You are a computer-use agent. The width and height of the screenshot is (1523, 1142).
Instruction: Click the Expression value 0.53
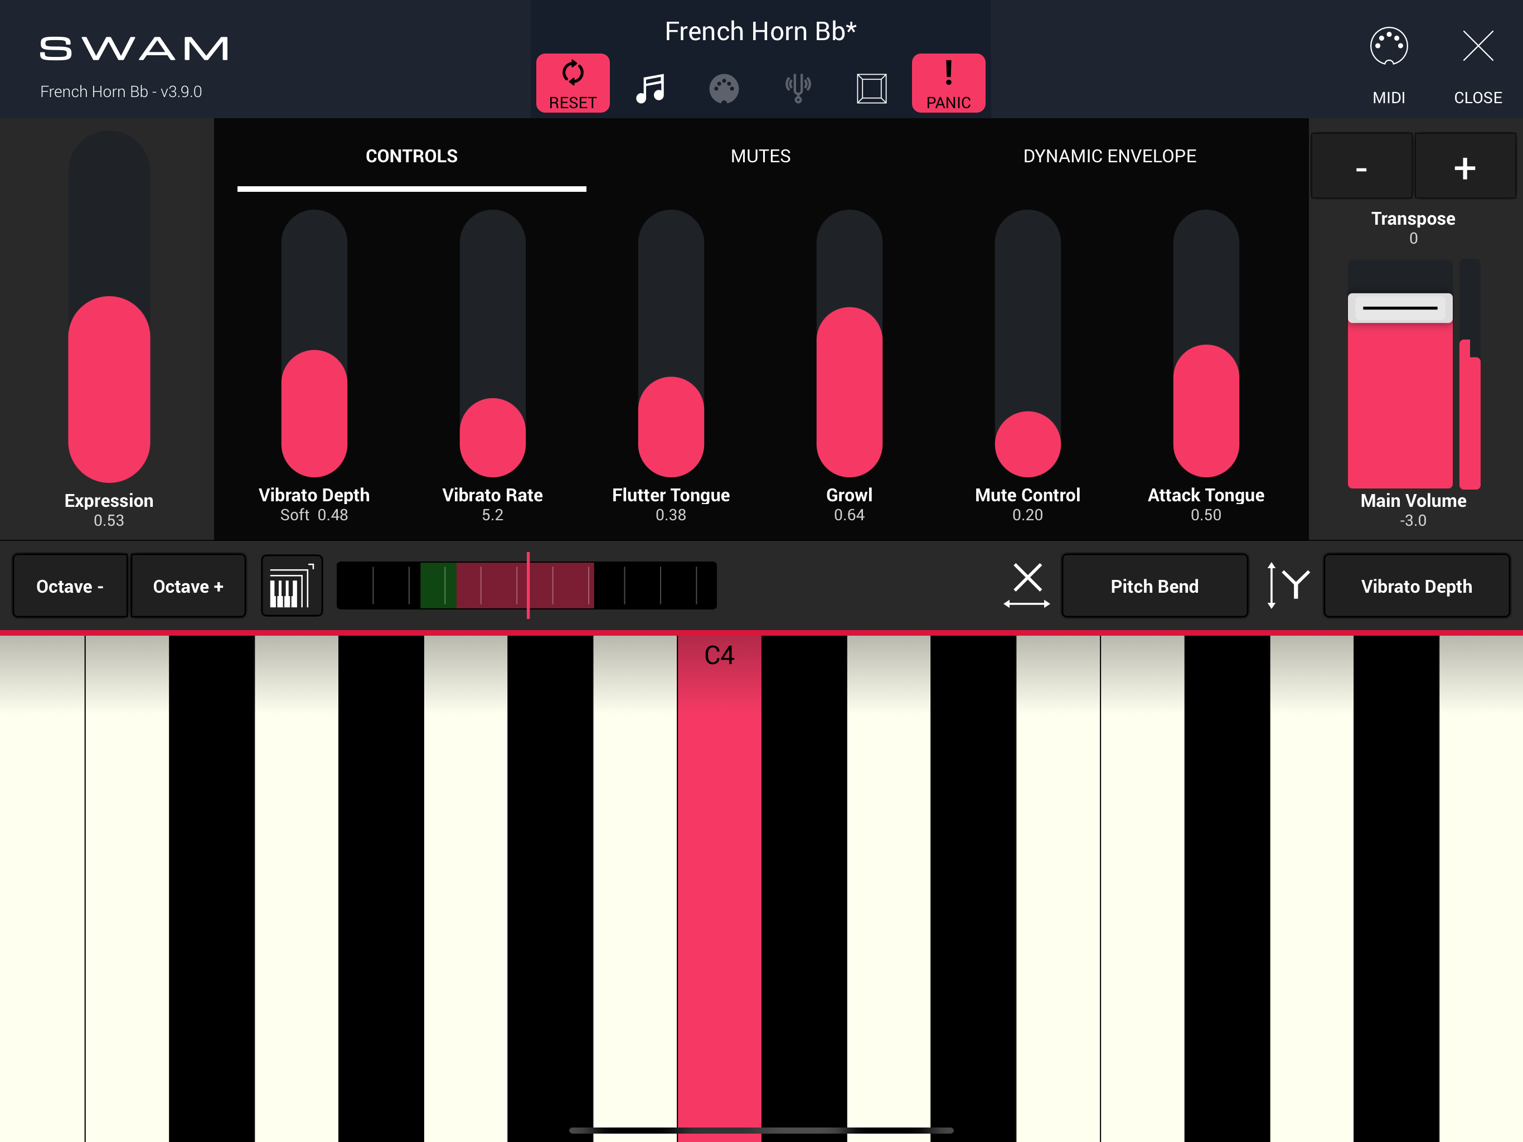(109, 521)
